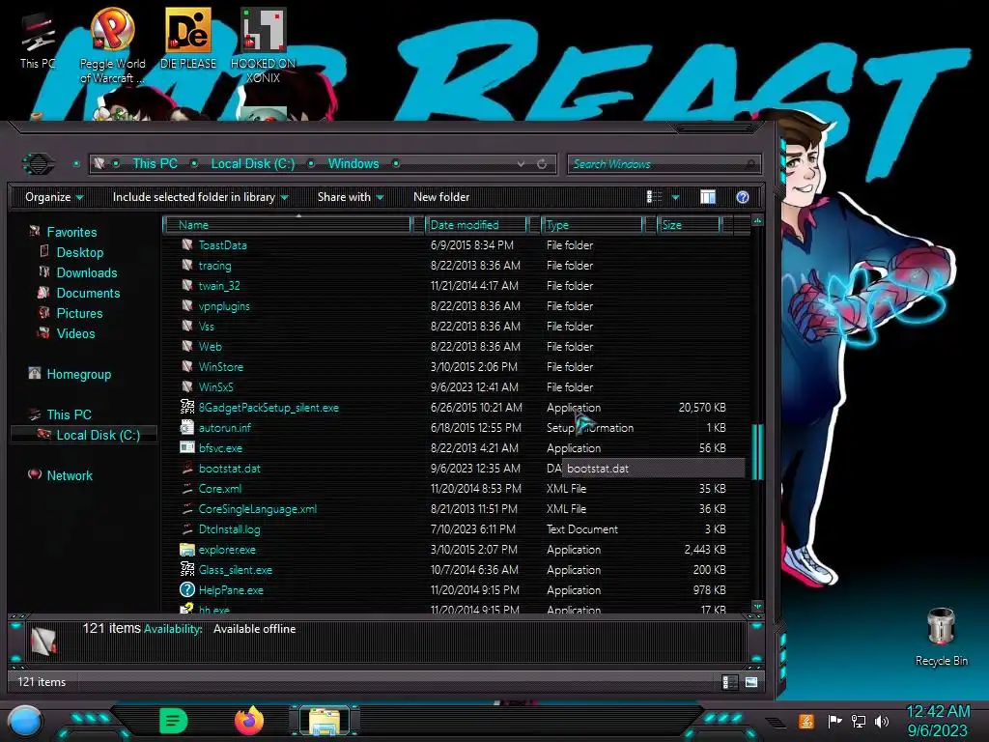Open Include selected folder in library menu

point(200,197)
